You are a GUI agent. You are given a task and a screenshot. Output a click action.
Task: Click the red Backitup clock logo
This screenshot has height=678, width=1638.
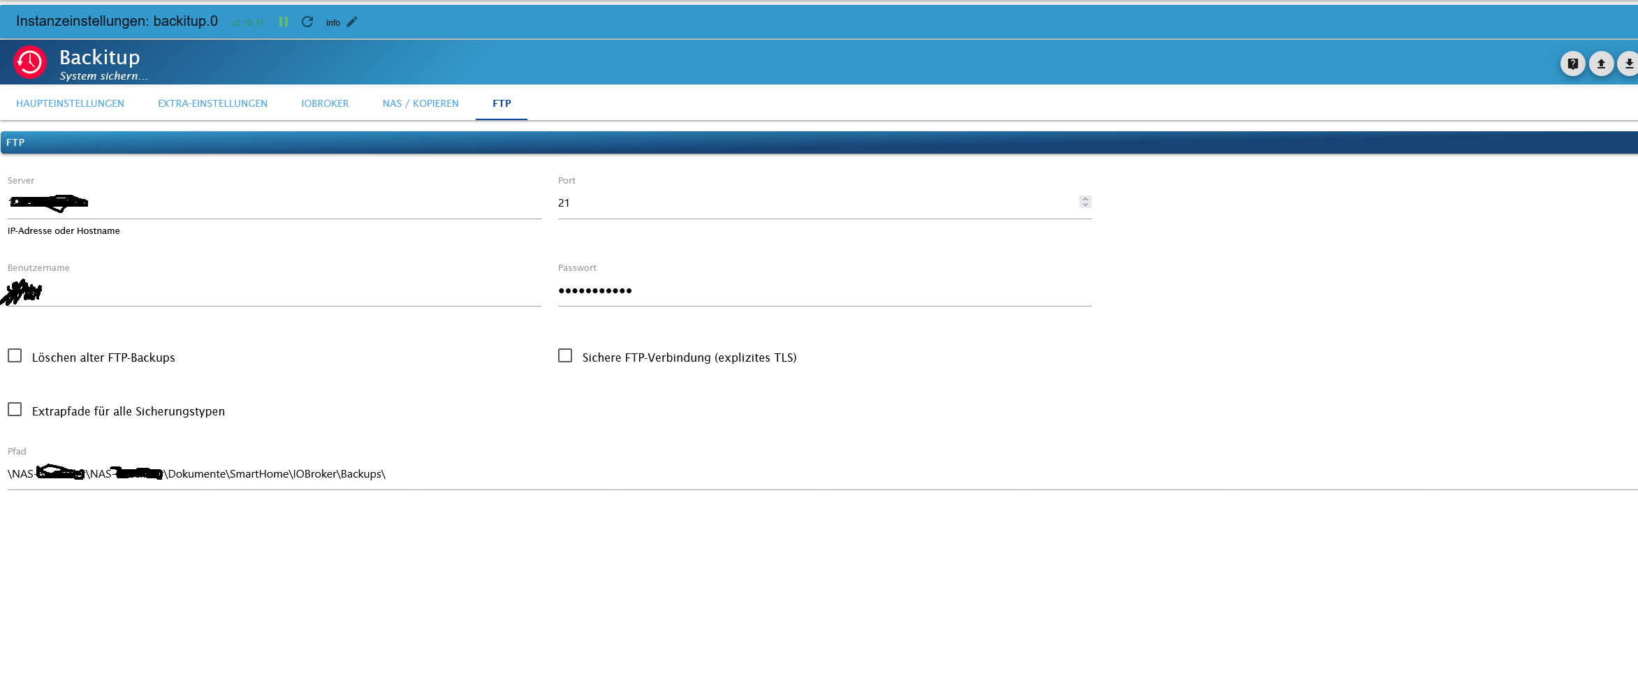30,62
